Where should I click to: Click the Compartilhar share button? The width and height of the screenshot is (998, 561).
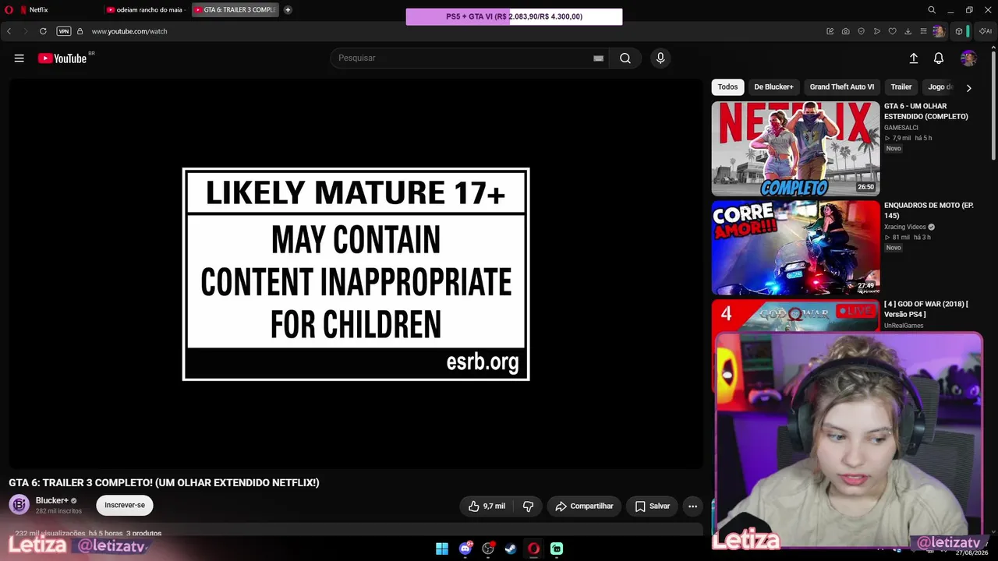click(584, 506)
